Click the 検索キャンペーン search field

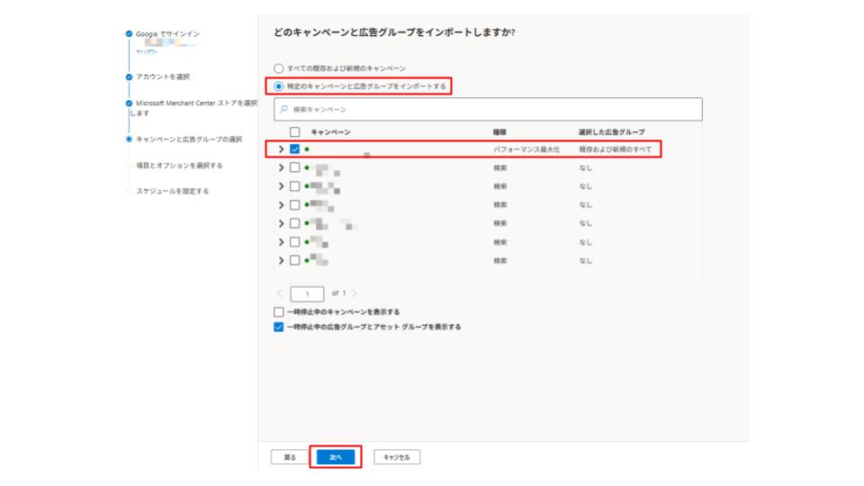(490, 110)
